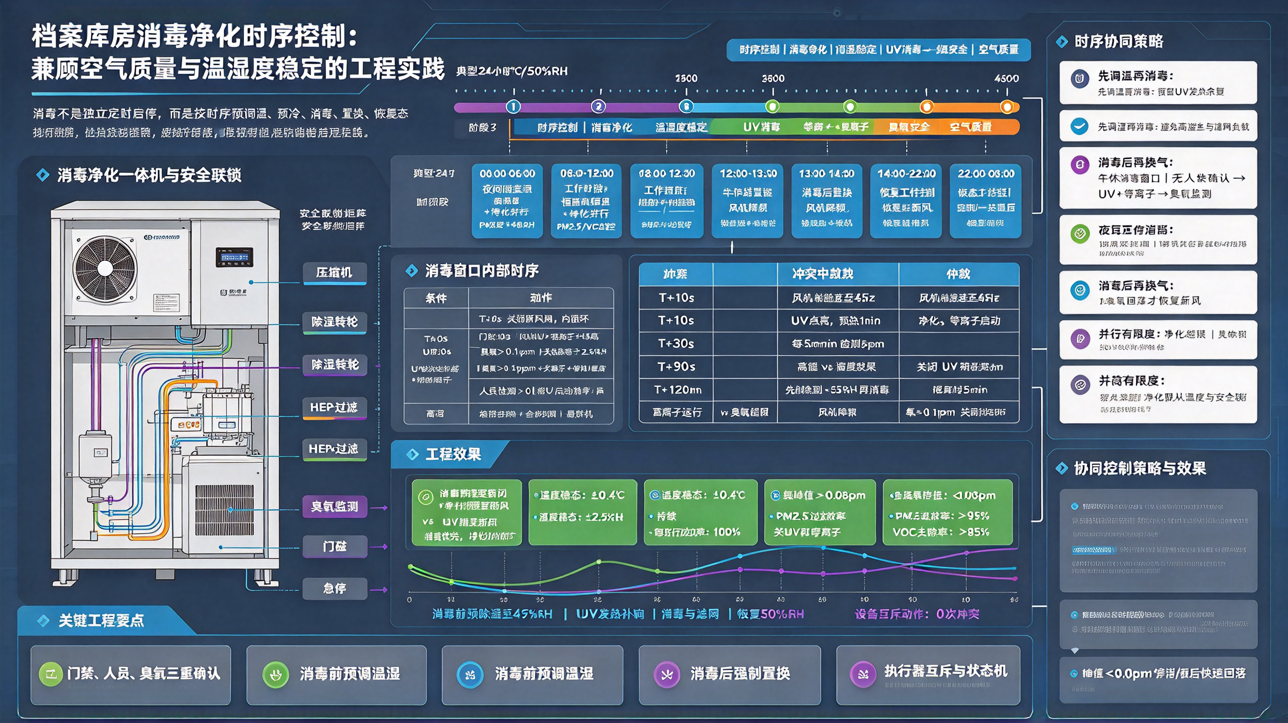The width and height of the screenshot is (1288, 723).
Task: Click the diamond icon beside 工程效果 header
Action: coord(412,454)
